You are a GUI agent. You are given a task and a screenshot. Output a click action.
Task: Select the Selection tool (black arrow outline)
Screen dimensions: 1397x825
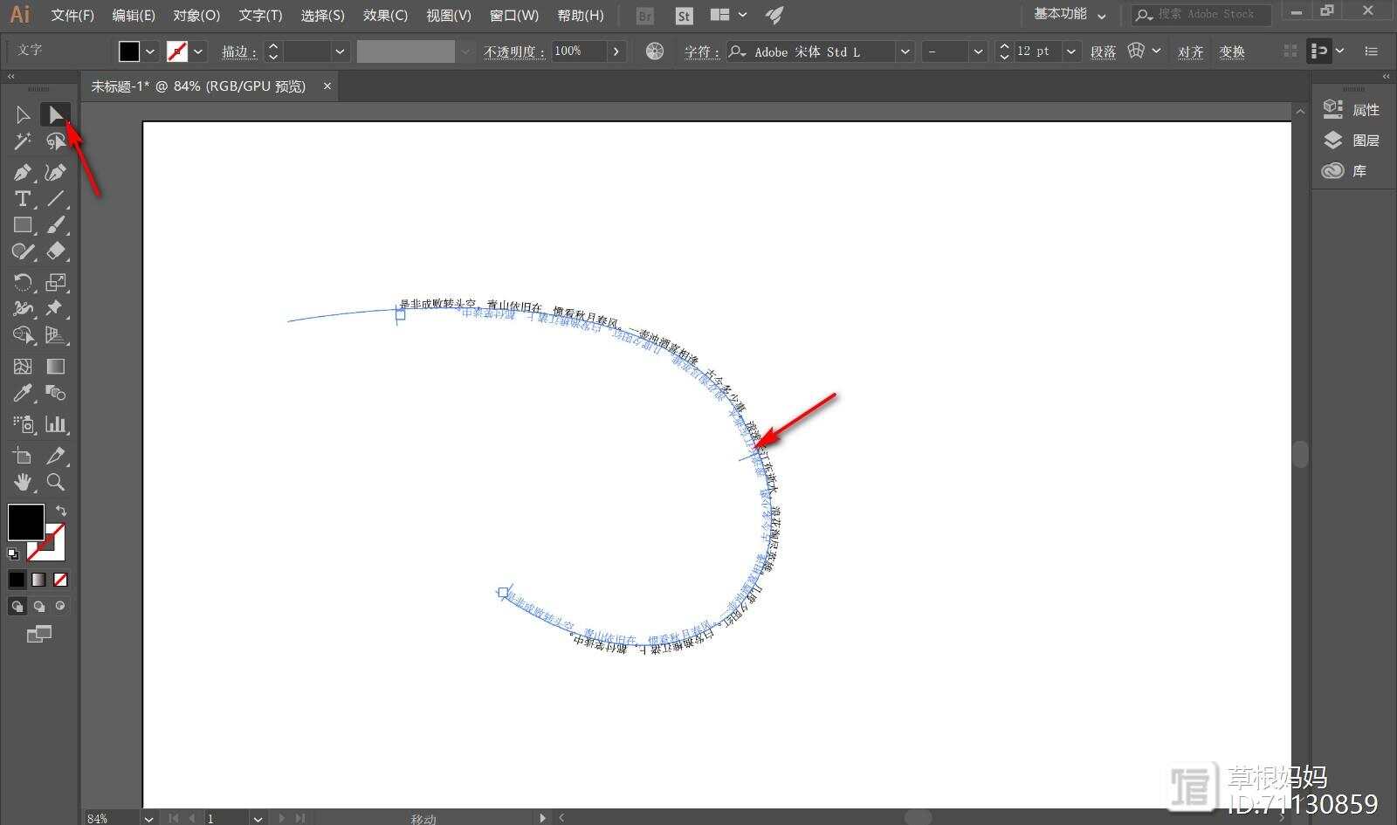tap(23, 114)
